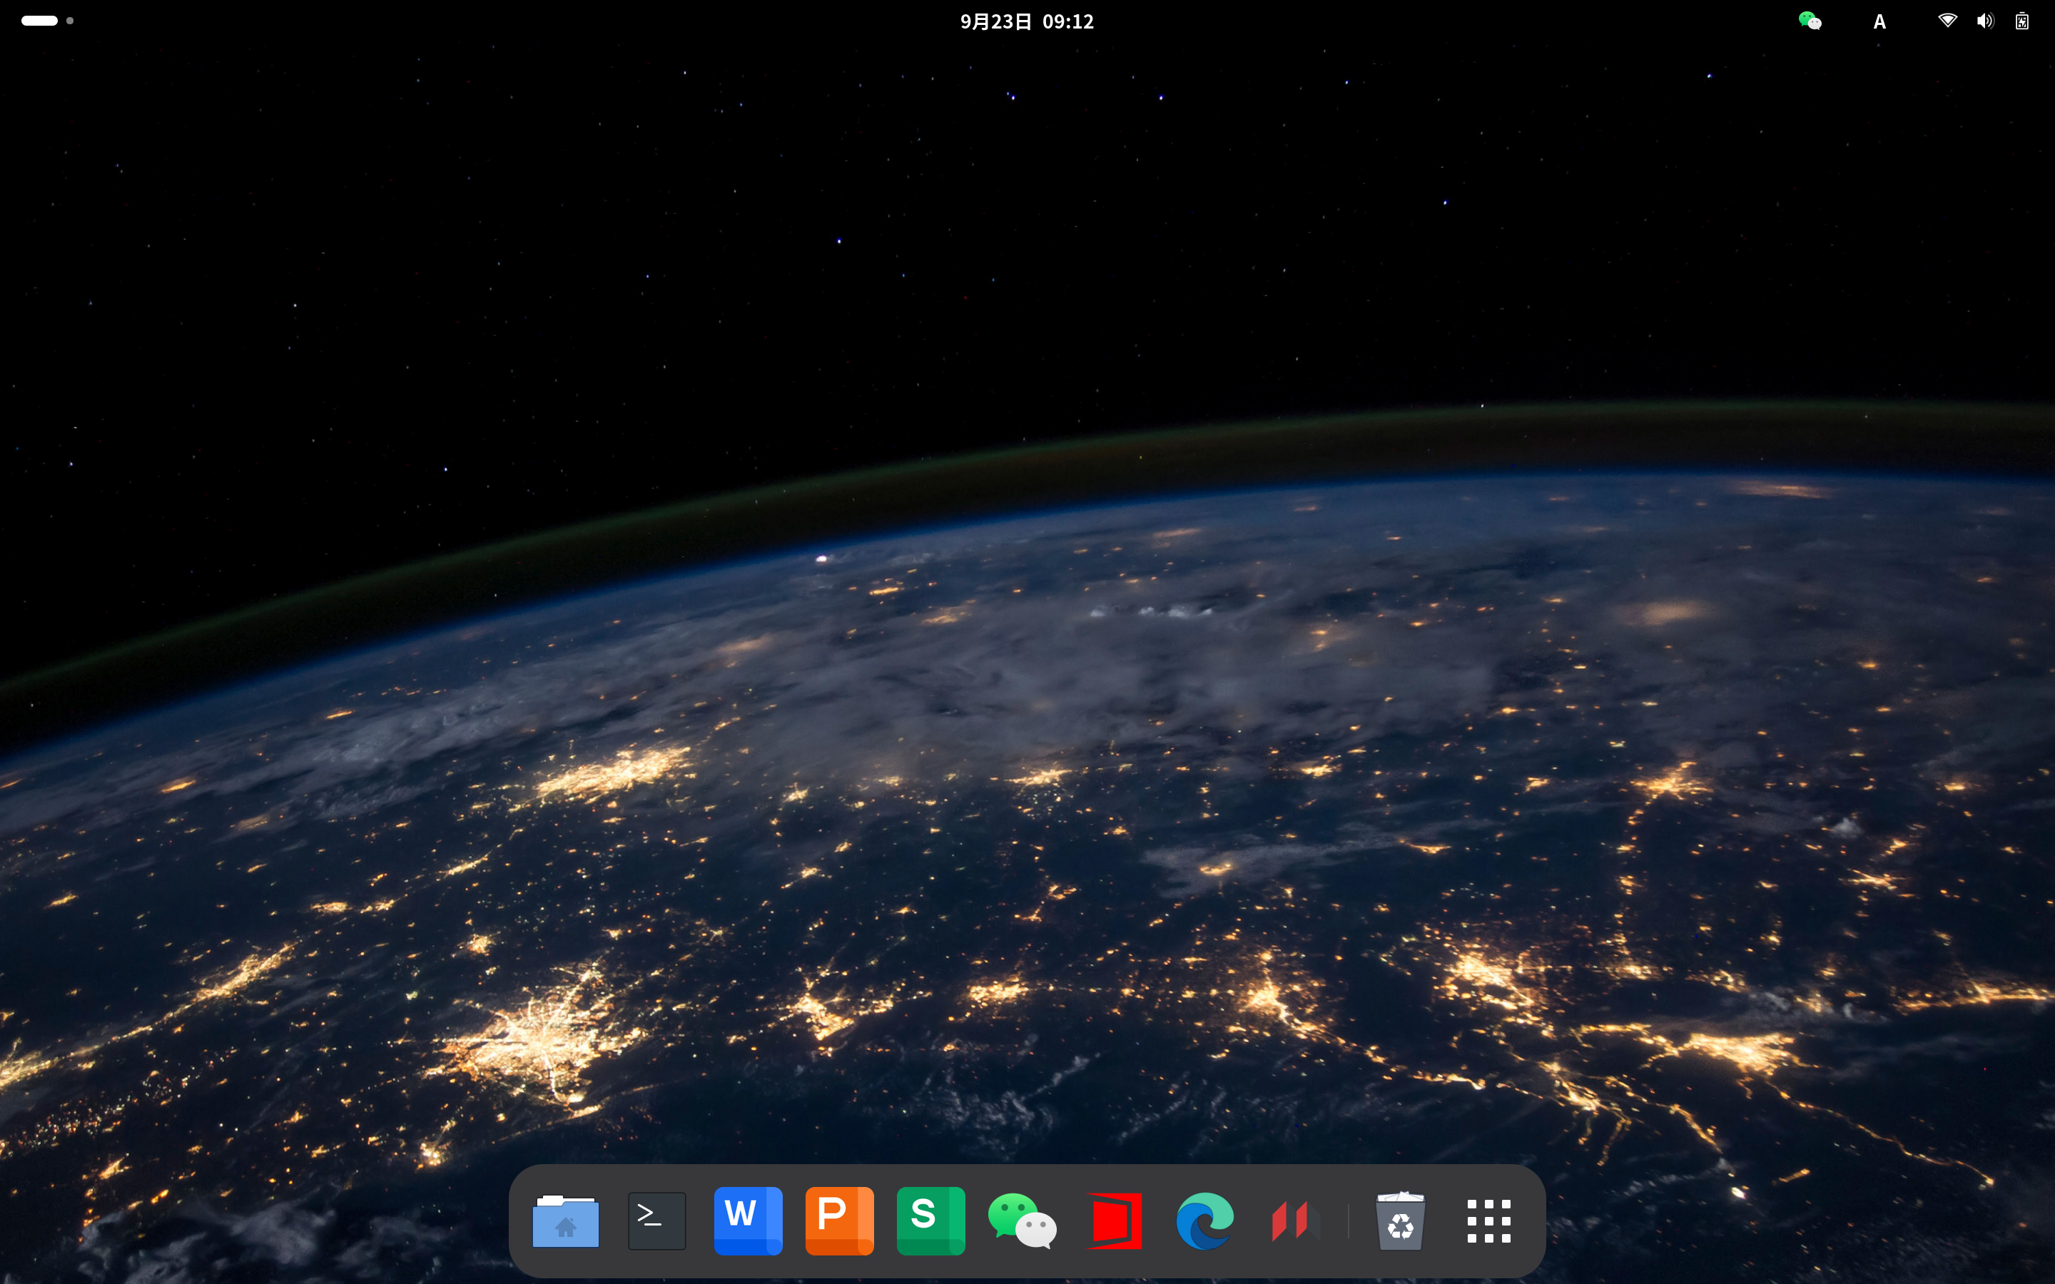Image resolution: width=2055 pixels, height=1284 pixels.
Task: Open the volume speaker icon
Action: coord(1984,21)
